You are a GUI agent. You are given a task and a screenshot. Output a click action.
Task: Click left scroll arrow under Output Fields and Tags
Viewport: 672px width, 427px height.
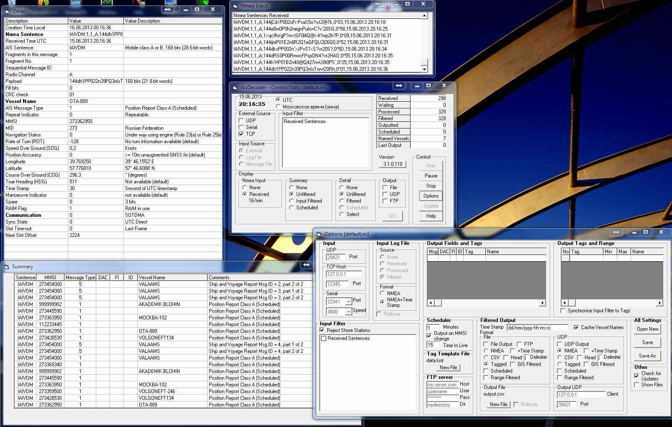pyautogui.click(x=431, y=303)
